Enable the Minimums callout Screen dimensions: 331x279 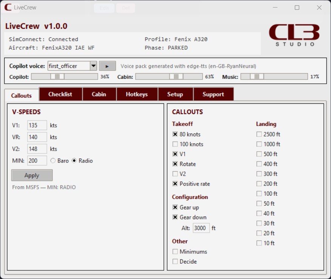pos(176,251)
